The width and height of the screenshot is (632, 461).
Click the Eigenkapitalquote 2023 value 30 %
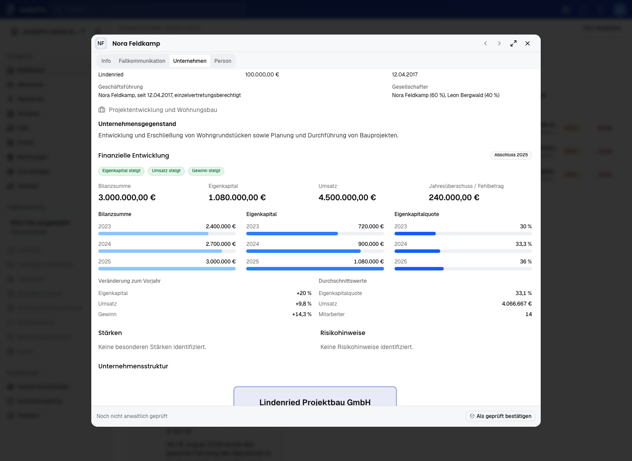tap(526, 227)
